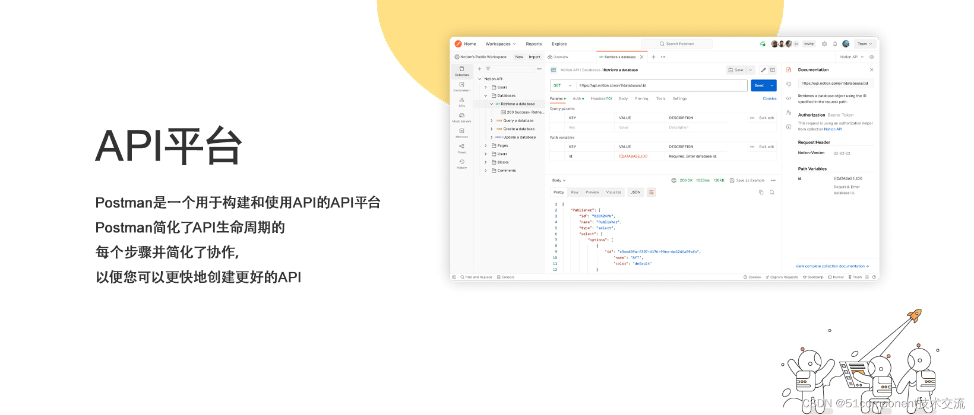Viewport: 974px width, 415px height.
Task: Open the notifications bell
Action: pos(835,44)
